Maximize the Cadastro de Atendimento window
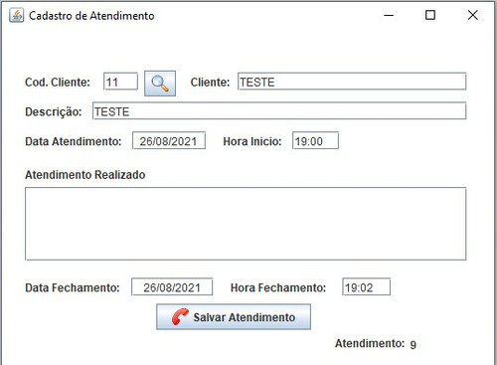 (x=430, y=15)
